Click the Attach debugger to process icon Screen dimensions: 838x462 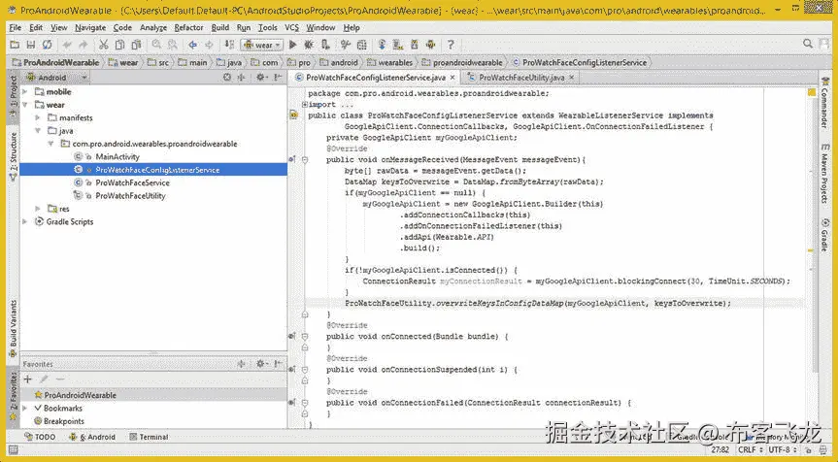[325, 45]
